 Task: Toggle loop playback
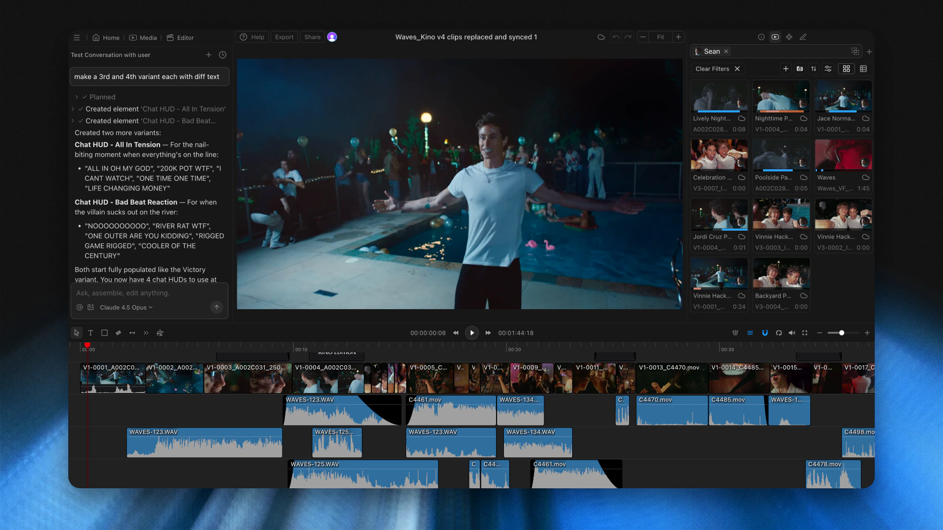779,333
